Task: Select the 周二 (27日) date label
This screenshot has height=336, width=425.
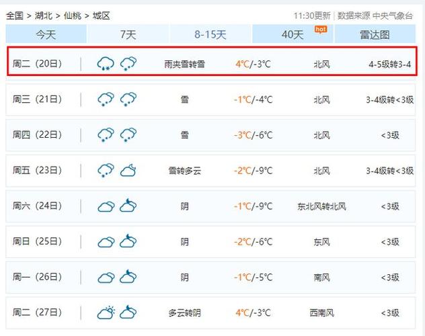Action: pos(37,312)
